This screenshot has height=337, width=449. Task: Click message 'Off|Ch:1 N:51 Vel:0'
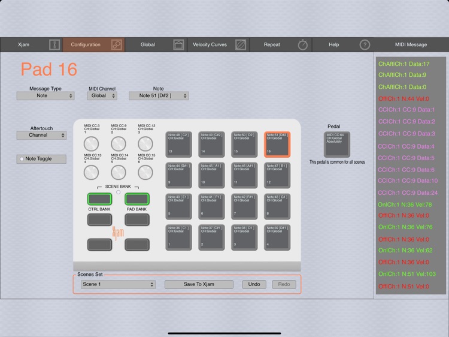pos(404,287)
